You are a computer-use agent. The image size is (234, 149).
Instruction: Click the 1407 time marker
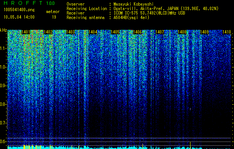click(x=160, y=32)
